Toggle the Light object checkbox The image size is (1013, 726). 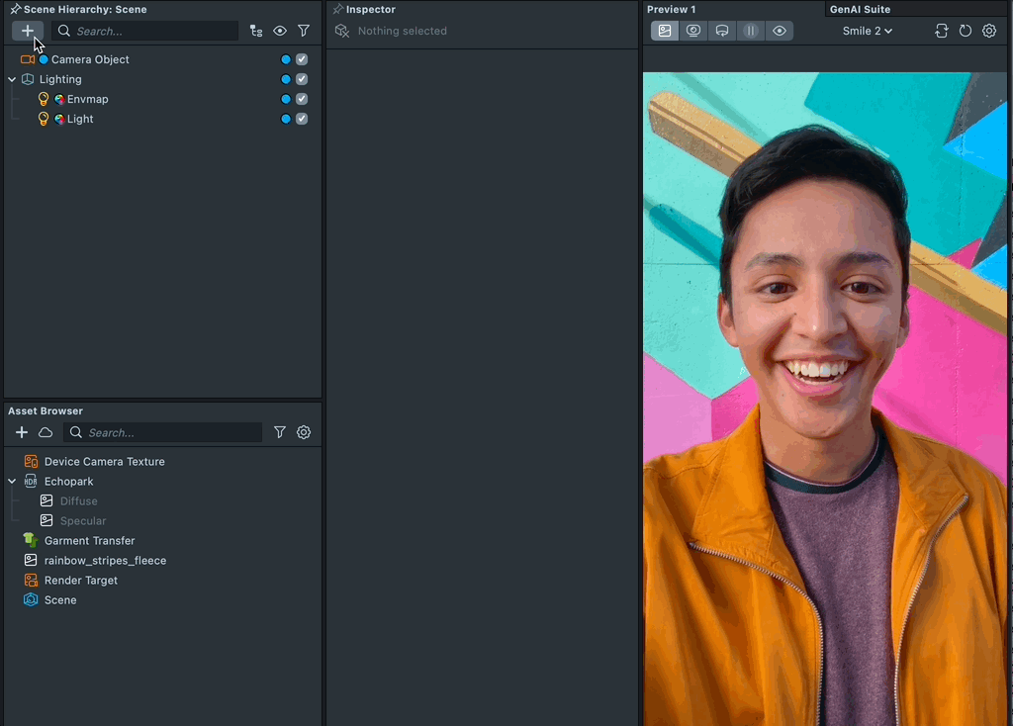[302, 119]
